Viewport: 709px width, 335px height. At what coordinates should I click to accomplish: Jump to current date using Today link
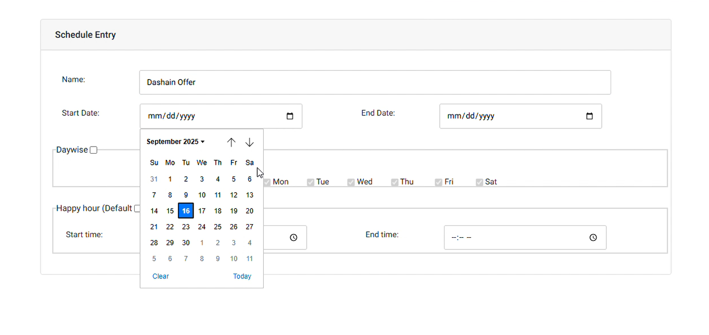242,276
